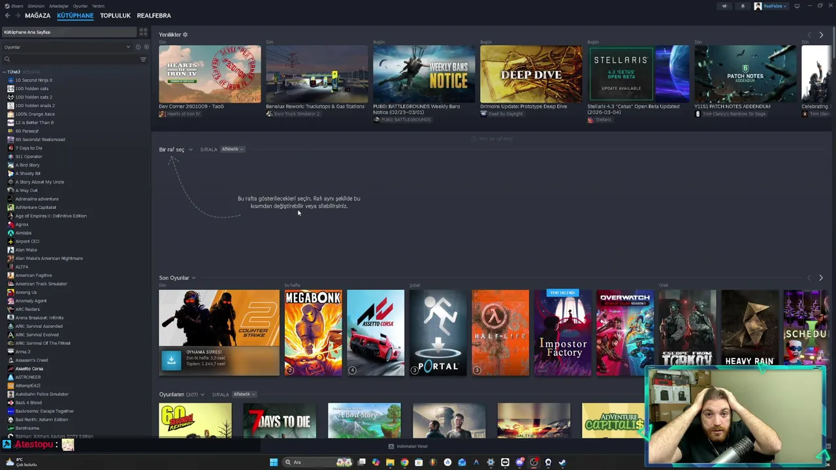Viewport: 836px width, 470px height.
Task: Select 7 Days to Die cover in Oyunlarım
Action: coord(280,420)
